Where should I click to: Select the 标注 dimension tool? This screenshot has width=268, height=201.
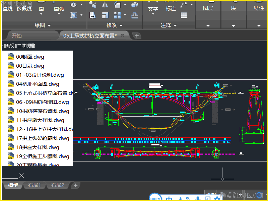click(x=171, y=9)
